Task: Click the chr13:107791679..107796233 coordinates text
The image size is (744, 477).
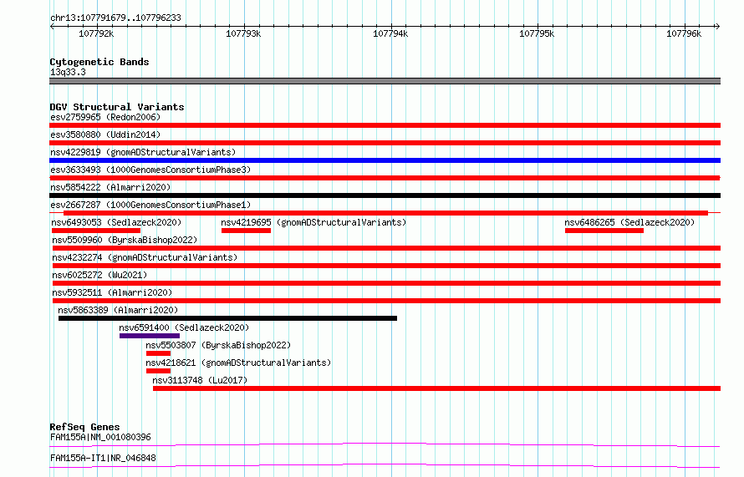Action: coord(115,18)
